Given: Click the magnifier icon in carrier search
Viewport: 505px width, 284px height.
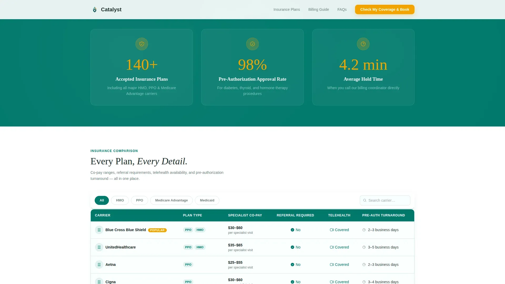Looking at the screenshot, I should point(365,200).
